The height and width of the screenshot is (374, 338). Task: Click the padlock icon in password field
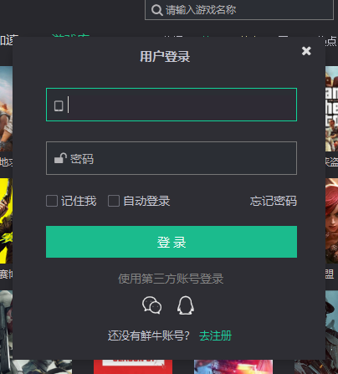click(x=60, y=158)
